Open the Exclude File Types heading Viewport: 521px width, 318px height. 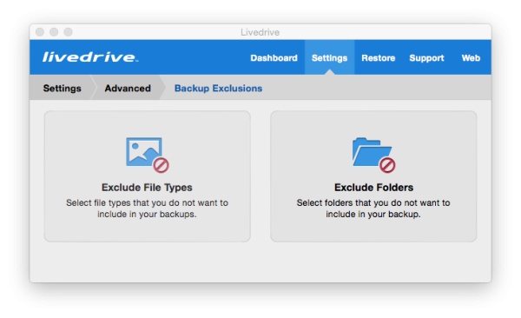(147, 188)
